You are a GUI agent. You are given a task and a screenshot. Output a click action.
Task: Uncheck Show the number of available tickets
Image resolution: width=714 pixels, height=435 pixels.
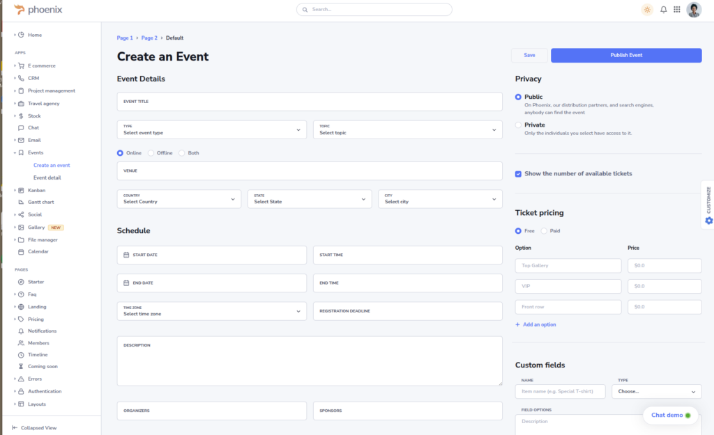tap(518, 174)
